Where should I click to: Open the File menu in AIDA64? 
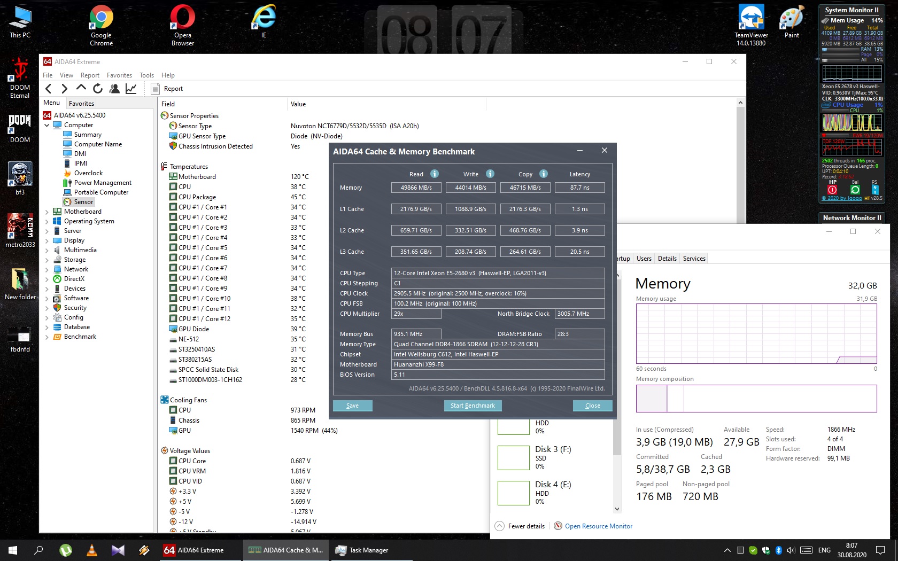click(48, 75)
